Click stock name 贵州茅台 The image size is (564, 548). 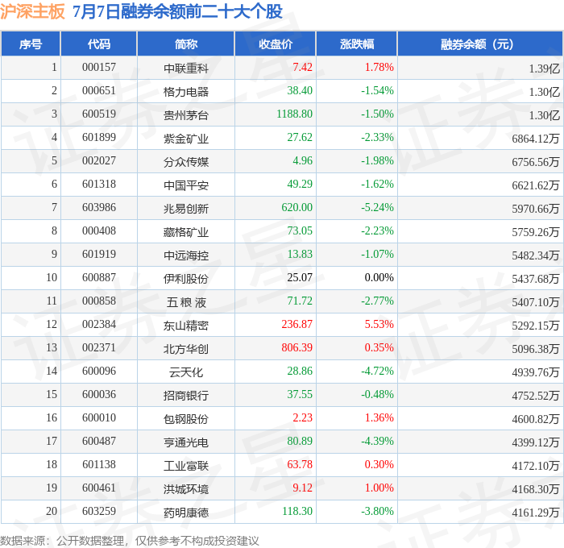186,115
